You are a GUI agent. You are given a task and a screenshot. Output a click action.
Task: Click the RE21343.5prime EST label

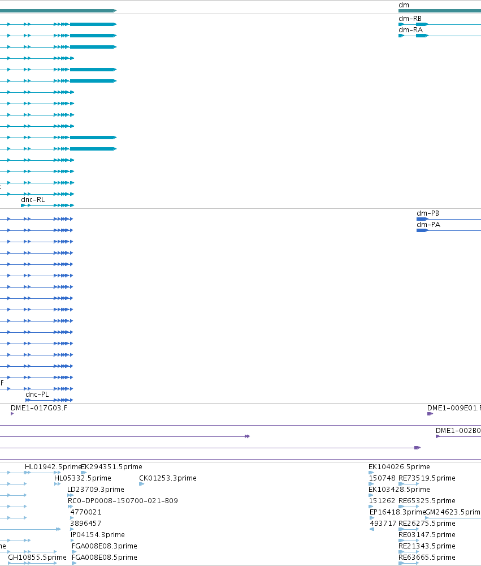[x=427, y=546]
